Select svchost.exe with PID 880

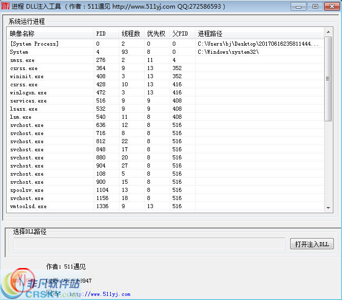click(x=165, y=157)
